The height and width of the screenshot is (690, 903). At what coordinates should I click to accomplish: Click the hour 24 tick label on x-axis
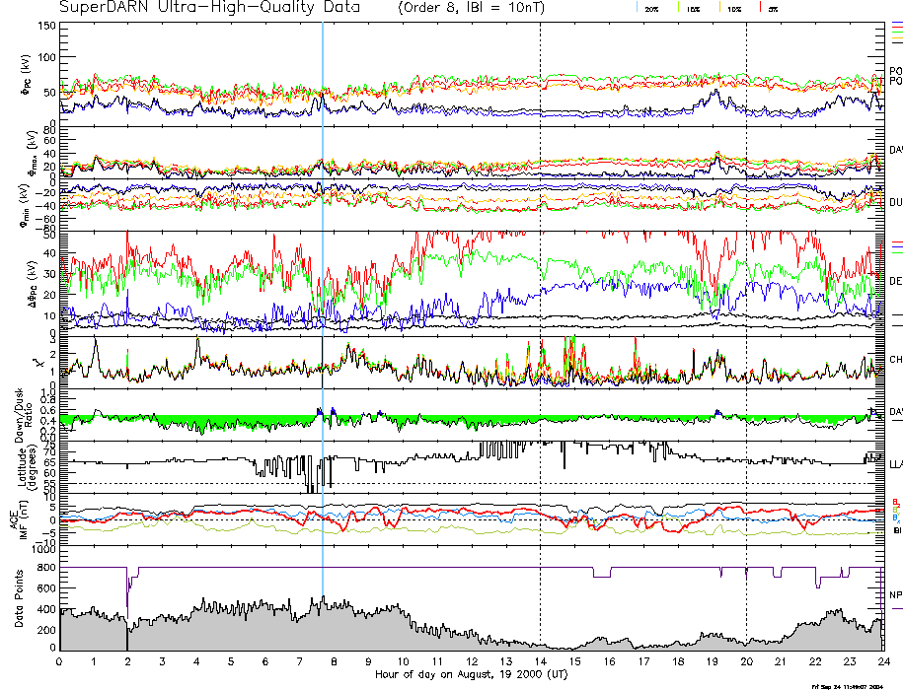point(882,662)
